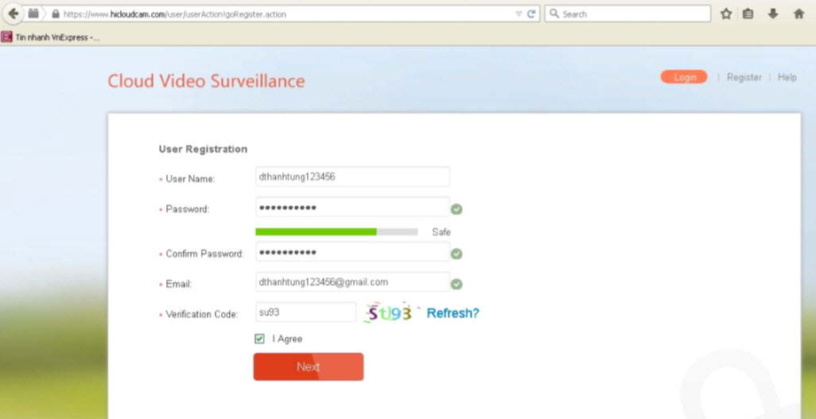This screenshot has width=816, height=419.
Task: Toggle the I Agree checkbox
Action: (260, 339)
